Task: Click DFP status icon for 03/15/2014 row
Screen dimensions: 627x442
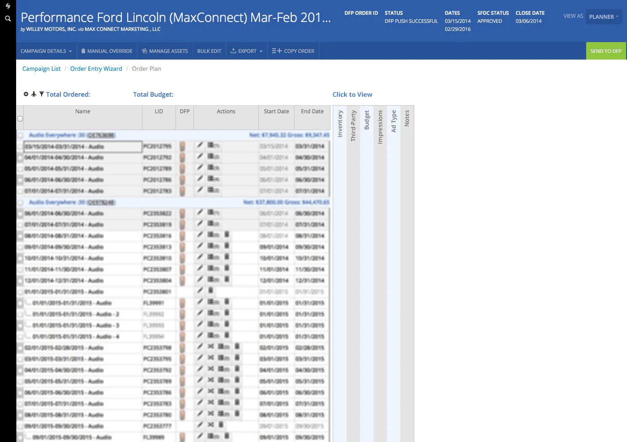Action: pyautogui.click(x=183, y=146)
